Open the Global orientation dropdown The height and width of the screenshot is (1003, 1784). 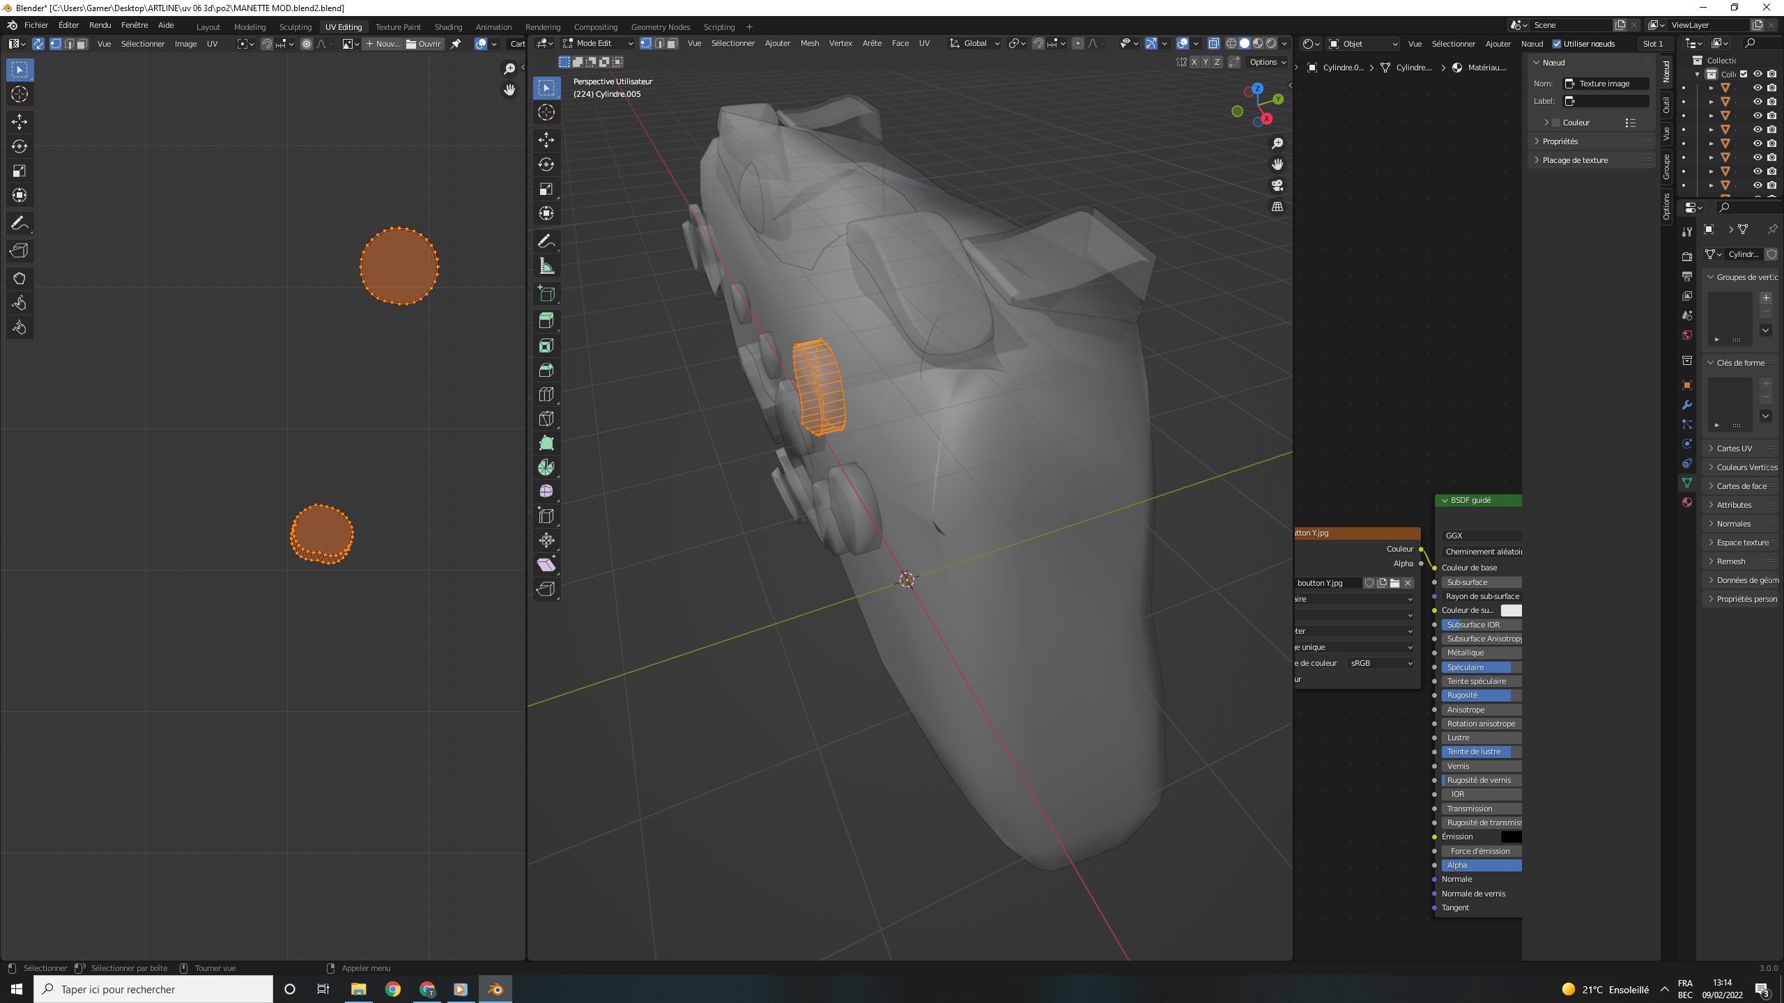pos(975,43)
